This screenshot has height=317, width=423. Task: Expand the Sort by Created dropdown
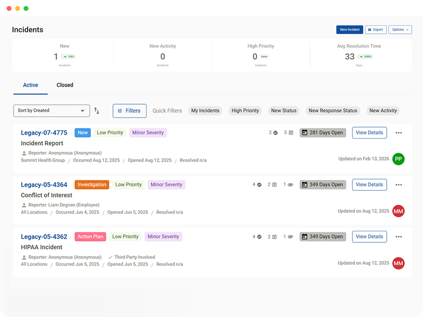tap(52, 111)
